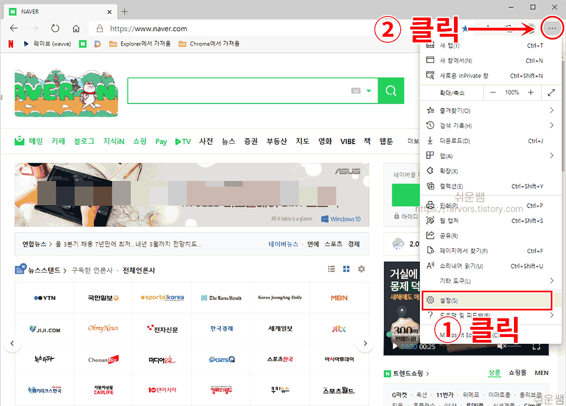Select 페이지에서 찾기(F) menu item
This screenshot has height=406, width=566.
click(491, 251)
